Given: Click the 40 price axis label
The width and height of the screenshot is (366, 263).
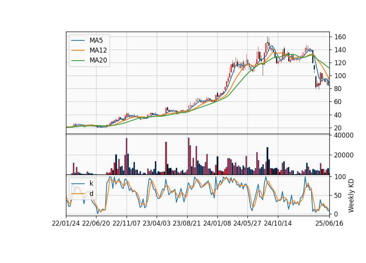Looking at the screenshot, I should point(338,115).
